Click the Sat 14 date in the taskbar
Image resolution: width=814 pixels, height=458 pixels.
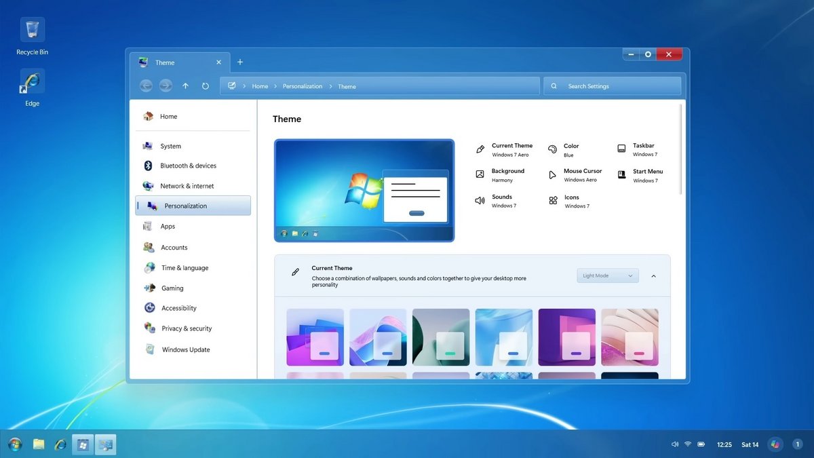pyautogui.click(x=750, y=445)
